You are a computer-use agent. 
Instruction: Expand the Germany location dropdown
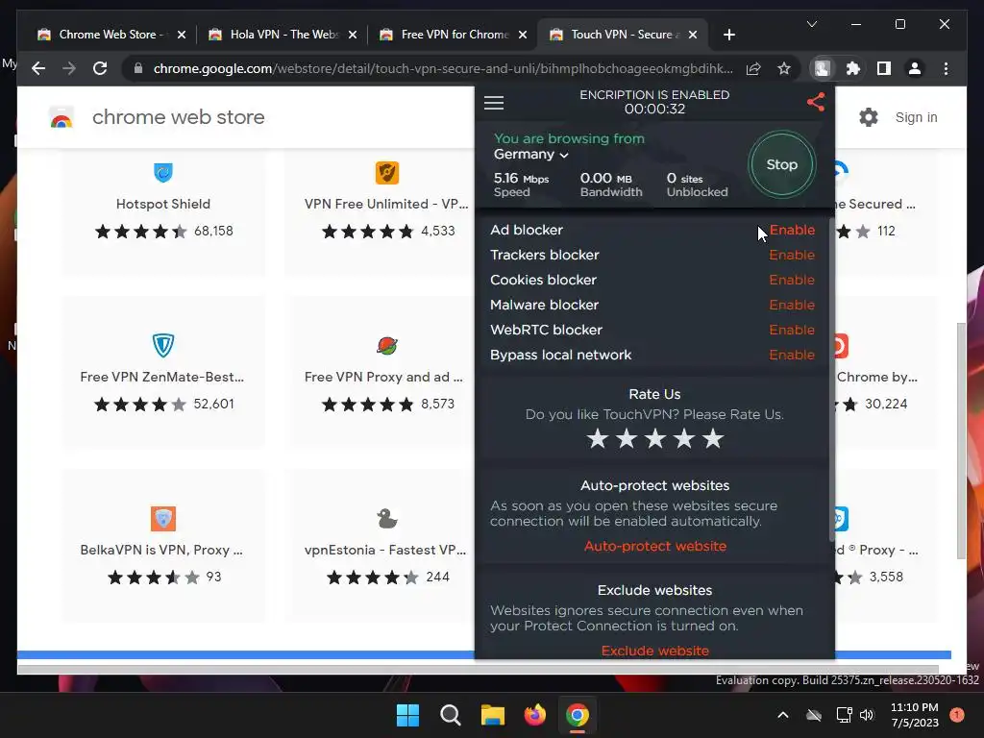530,155
